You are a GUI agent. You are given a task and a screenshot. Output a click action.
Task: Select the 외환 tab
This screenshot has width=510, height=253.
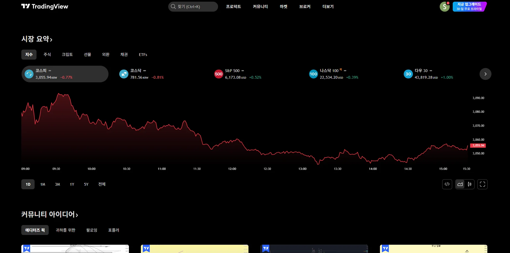pyautogui.click(x=106, y=55)
